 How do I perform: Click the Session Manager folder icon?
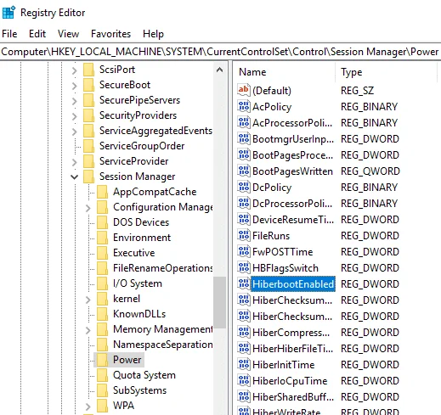pos(88,177)
